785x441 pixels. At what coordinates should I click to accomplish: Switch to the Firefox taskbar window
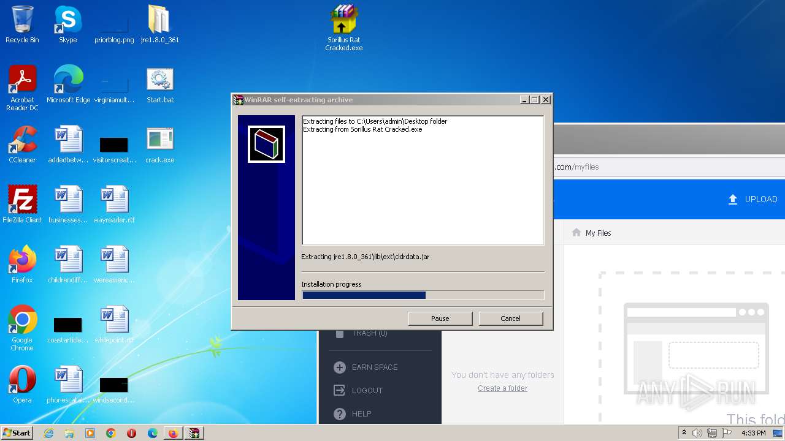174,433
